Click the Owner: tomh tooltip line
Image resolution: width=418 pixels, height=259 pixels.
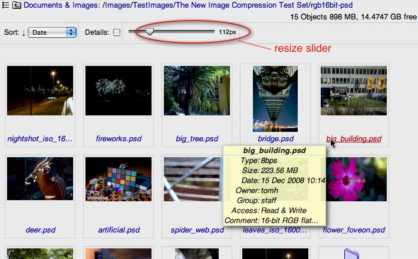(x=256, y=190)
